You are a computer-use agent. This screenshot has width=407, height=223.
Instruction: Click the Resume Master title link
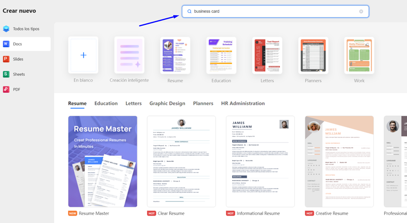tap(94, 213)
